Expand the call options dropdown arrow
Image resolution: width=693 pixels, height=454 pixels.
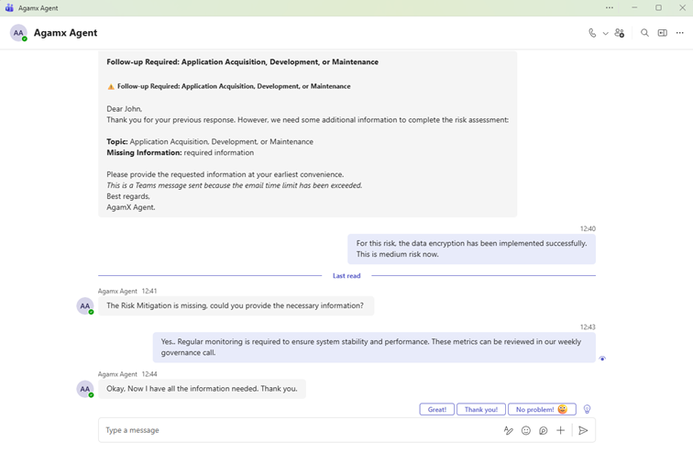tap(605, 33)
